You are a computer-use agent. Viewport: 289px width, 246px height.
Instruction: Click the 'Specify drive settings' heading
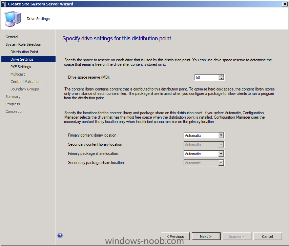click(x=117, y=38)
